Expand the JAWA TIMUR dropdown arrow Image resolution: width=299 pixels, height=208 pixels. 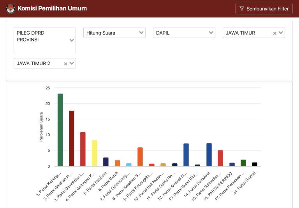point(281,33)
